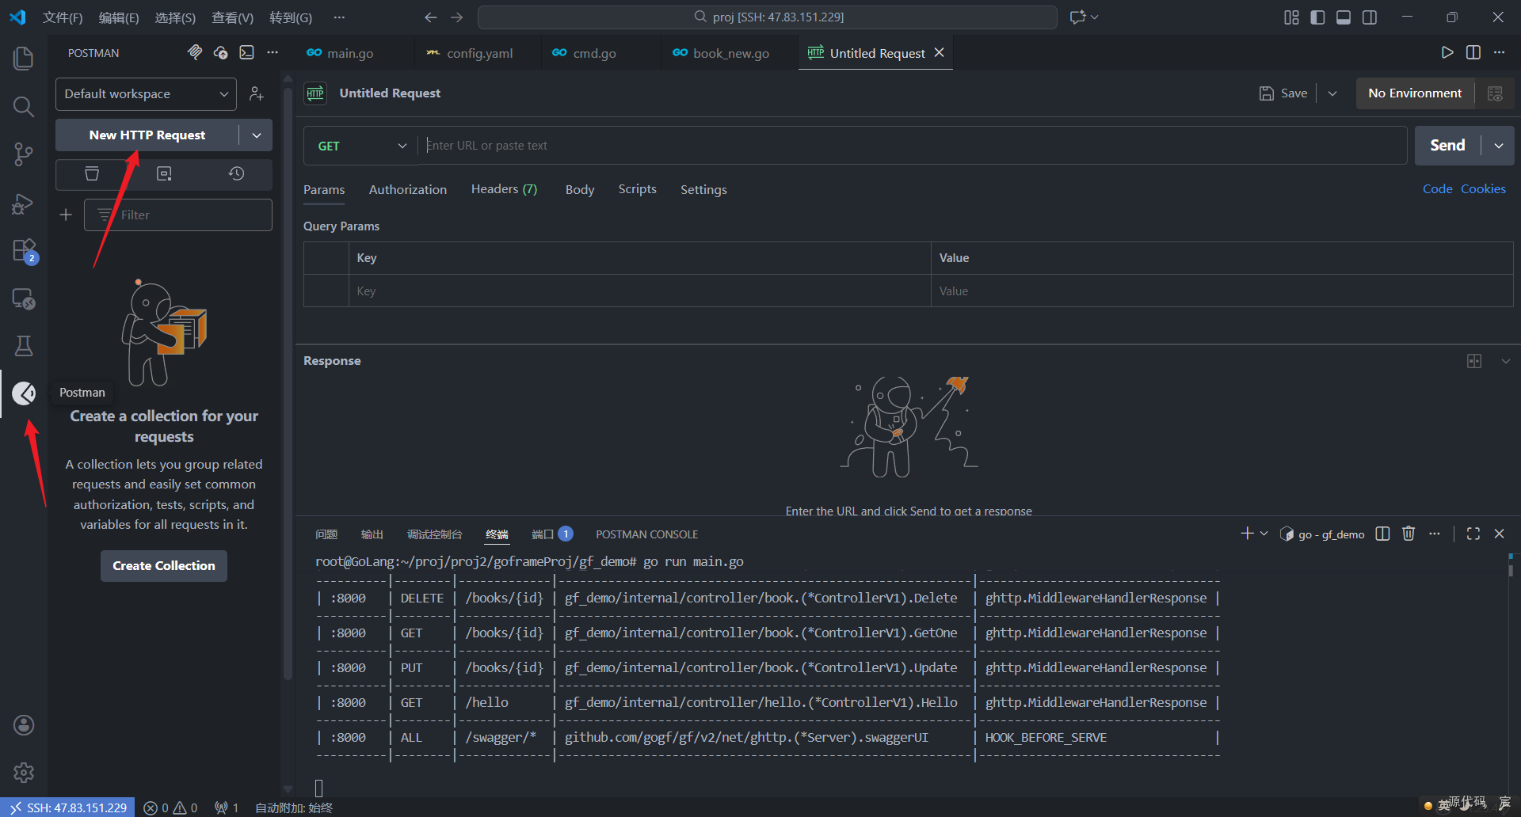Click the add collection plus icon
The image size is (1521, 817).
(x=66, y=215)
